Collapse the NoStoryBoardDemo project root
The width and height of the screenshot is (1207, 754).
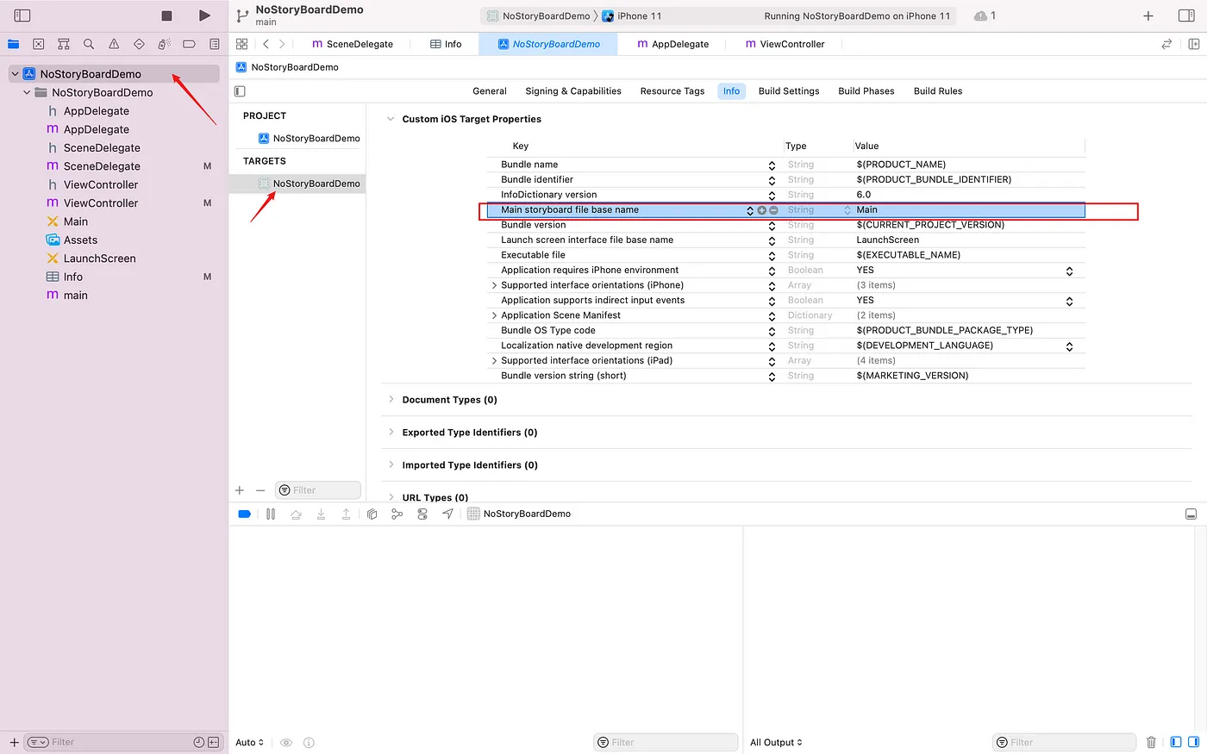tap(15, 74)
